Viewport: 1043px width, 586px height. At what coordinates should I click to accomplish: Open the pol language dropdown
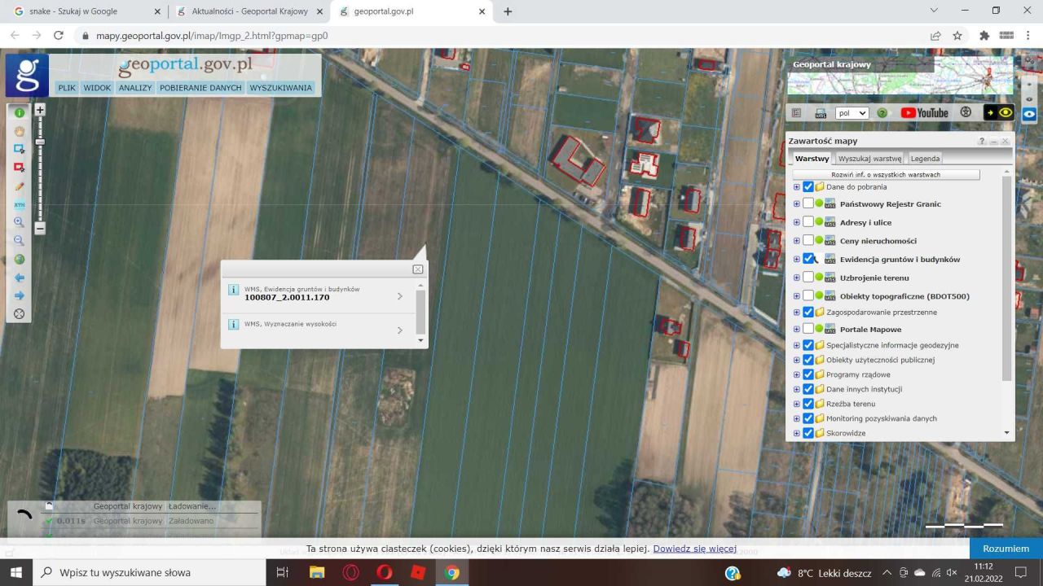852,113
